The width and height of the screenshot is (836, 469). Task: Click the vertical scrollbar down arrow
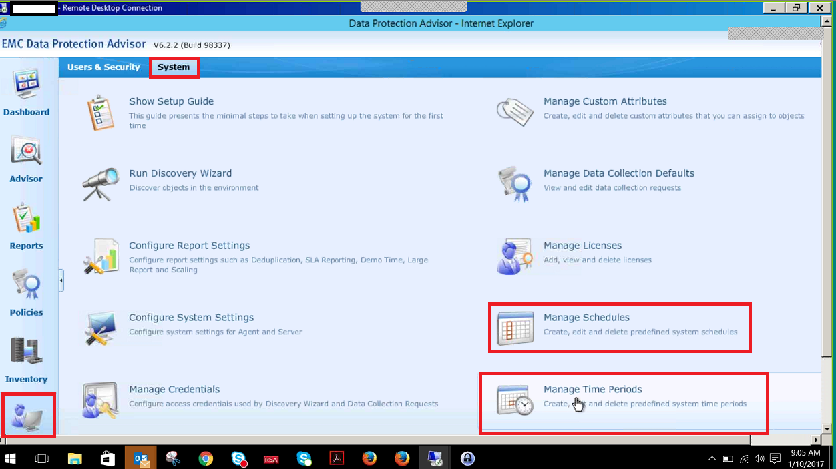coord(827,429)
